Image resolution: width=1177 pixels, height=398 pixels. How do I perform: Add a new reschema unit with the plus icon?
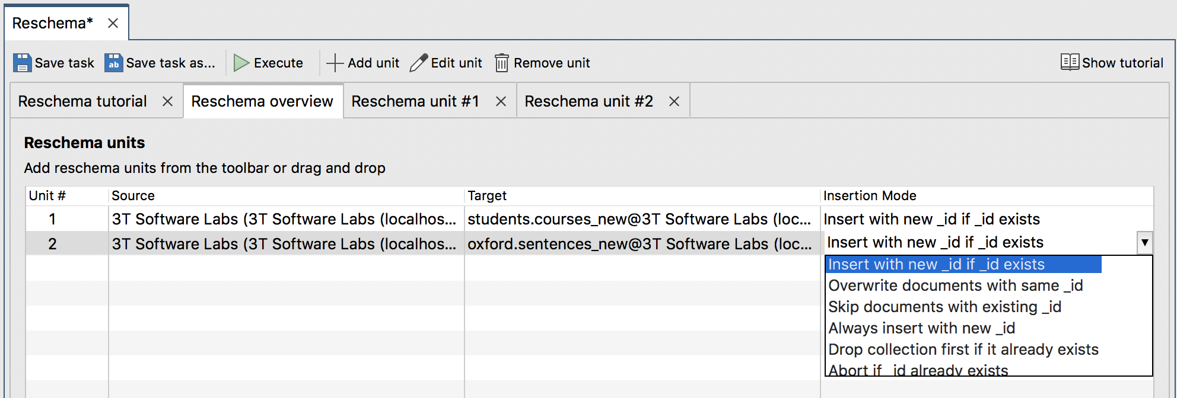point(335,62)
